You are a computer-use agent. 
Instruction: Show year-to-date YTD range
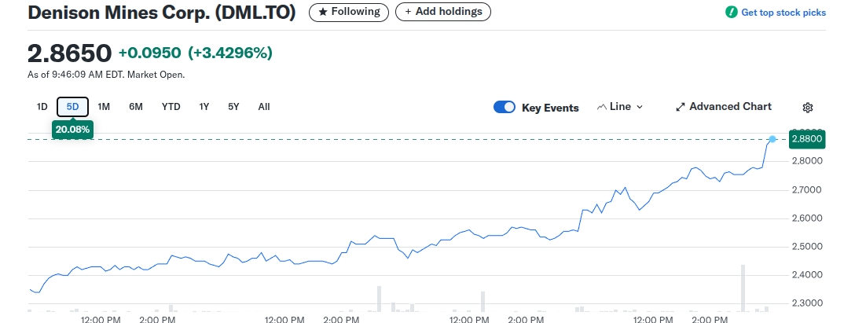pyautogui.click(x=171, y=107)
